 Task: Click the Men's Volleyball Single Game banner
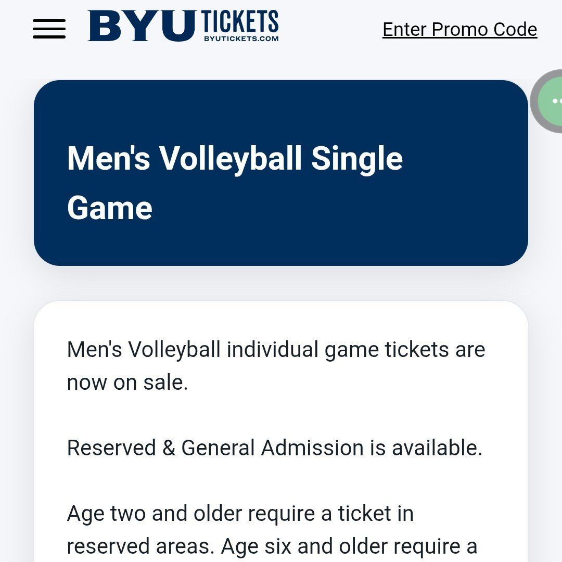click(x=281, y=172)
